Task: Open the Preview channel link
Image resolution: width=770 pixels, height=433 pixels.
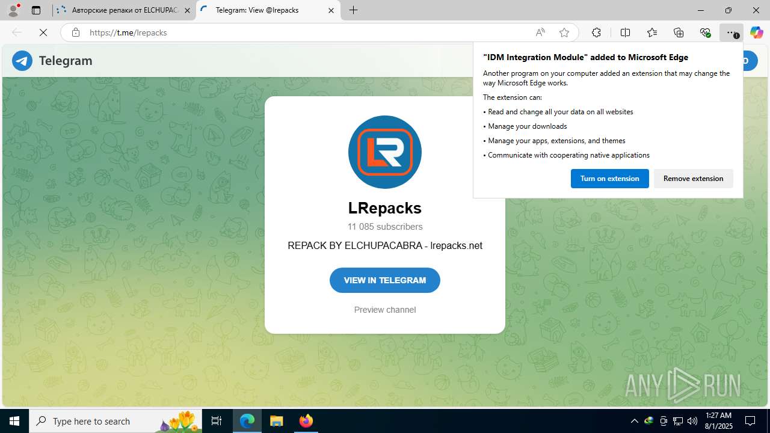Action: [385, 310]
